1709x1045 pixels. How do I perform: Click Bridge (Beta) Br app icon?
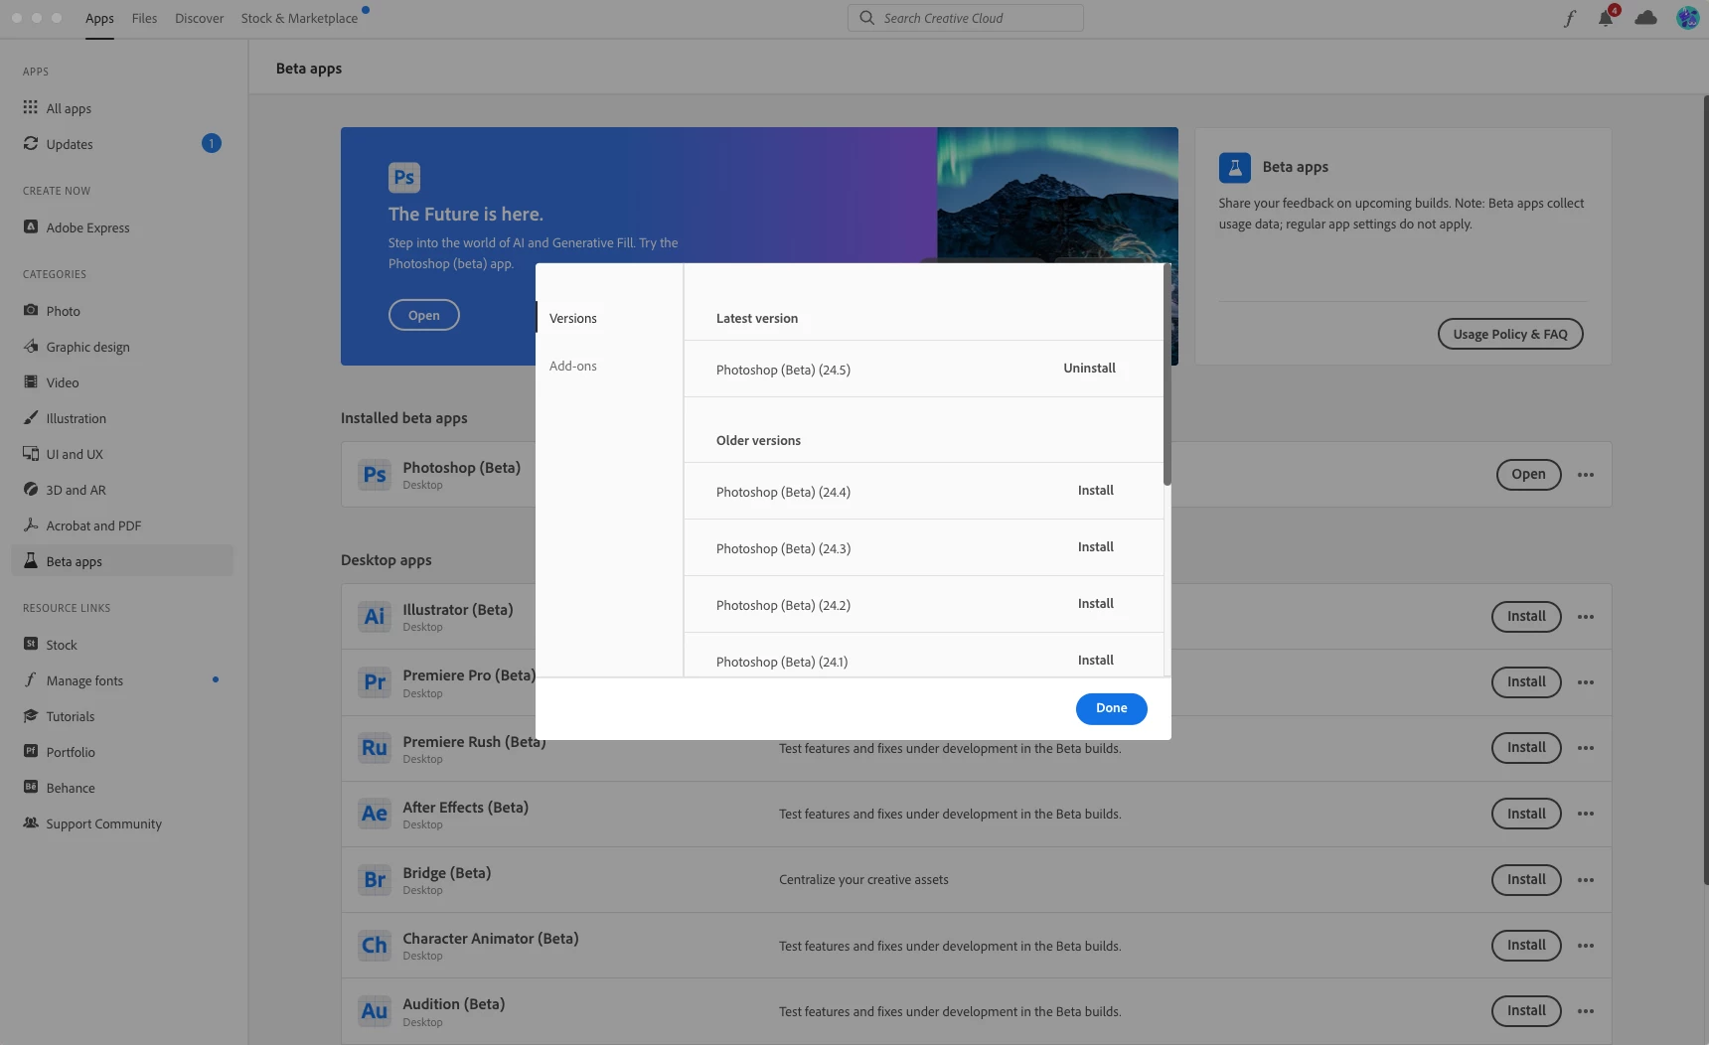(x=375, y=879)
